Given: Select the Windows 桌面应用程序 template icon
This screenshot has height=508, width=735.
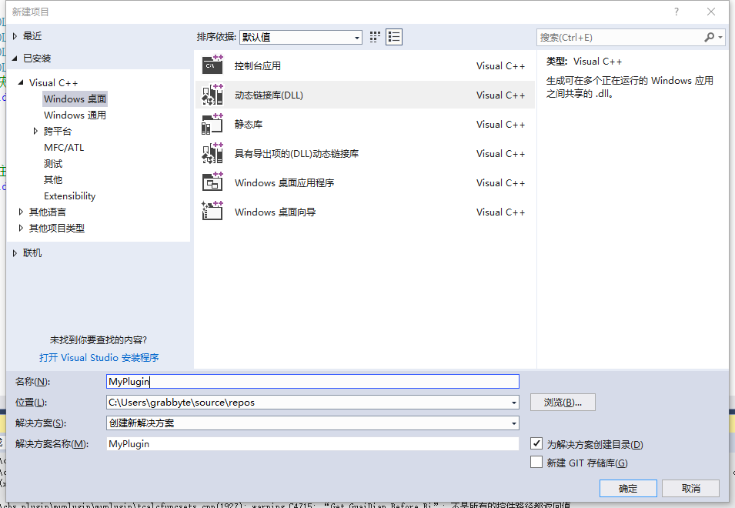Looking at the screenshot, I should click(x=212, y=182).
